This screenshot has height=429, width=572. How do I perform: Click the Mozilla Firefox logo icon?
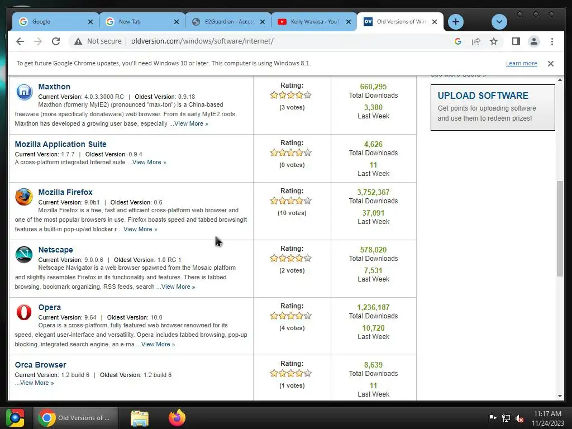pyautogui.click(x=24, y=197)
